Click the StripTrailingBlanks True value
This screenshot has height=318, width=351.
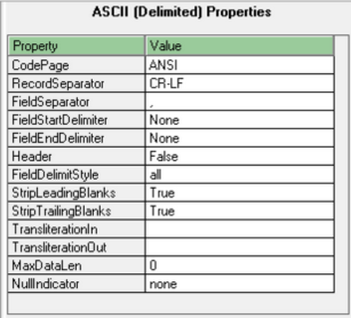click(x=239, y=211)
